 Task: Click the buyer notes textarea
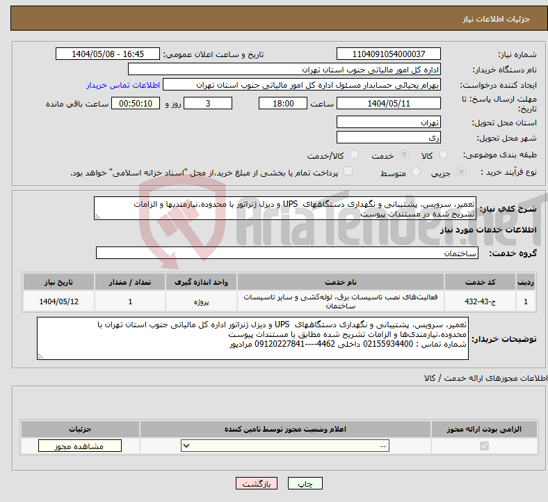tap(252, 338)
